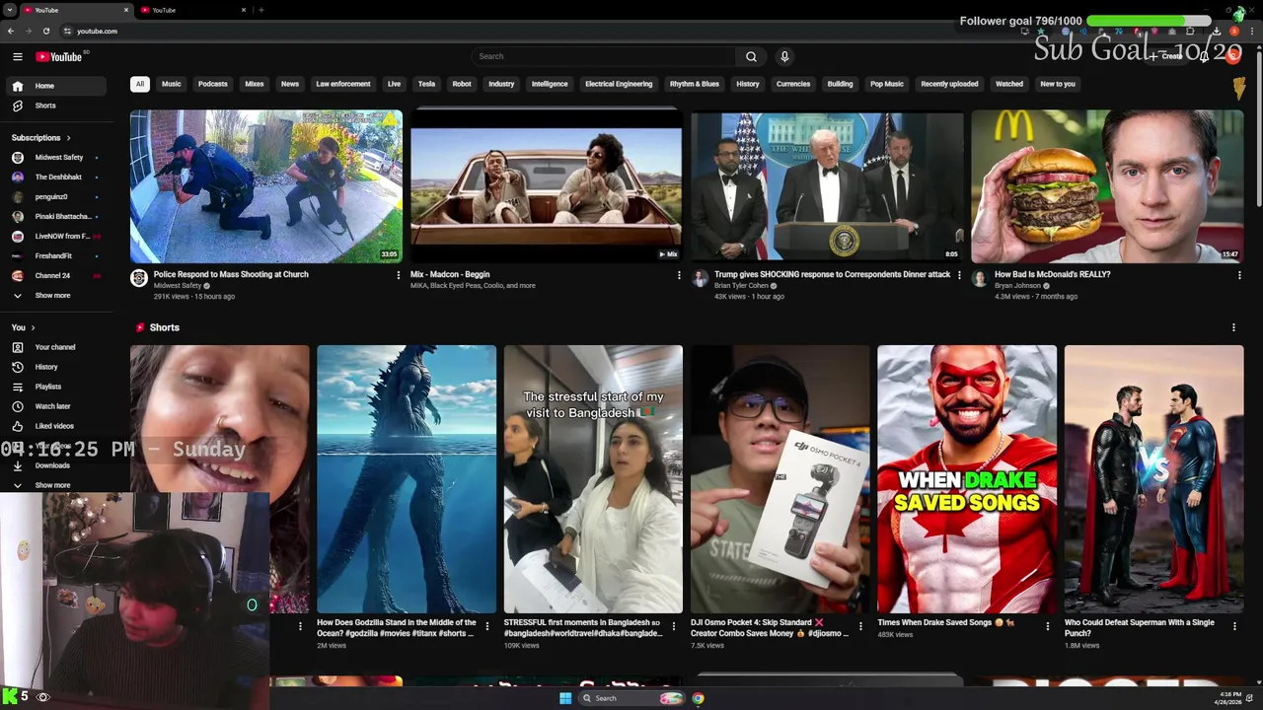Select the Rhythm & Blues chip
This screenshot has width=1263, height=710.
click(x=695, y=84)
